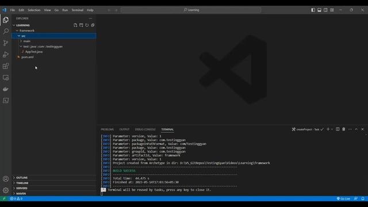Expand the Servers section
The height and width of the screenshot is (207, 368).
(x=53, y=188)
